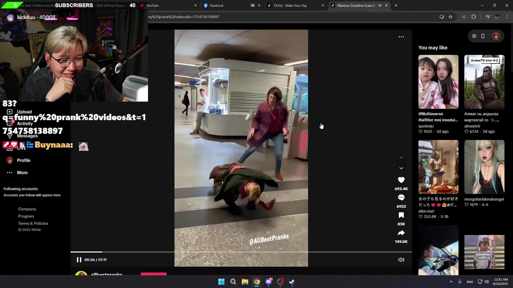
Task: Open Chrome extensions puzzle icon
Action: 473,17
